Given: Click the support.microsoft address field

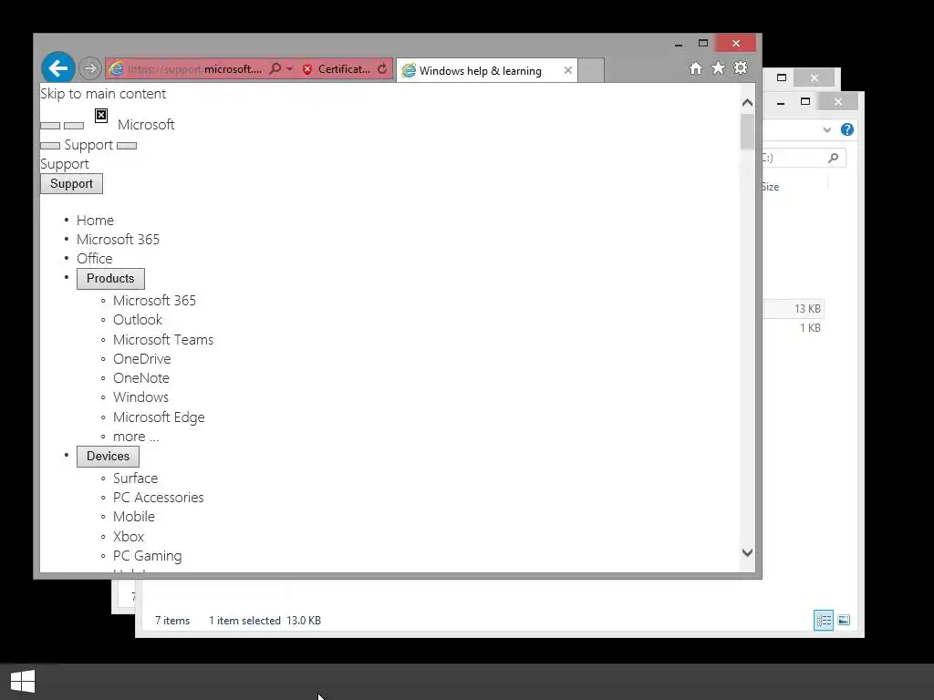Looking at the screenshot, I should click(194, 69).
